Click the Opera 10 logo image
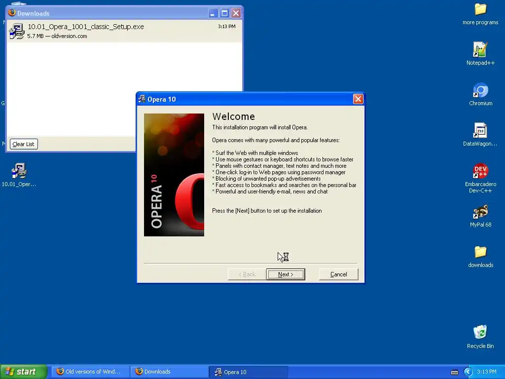 (x=174, y=175)
